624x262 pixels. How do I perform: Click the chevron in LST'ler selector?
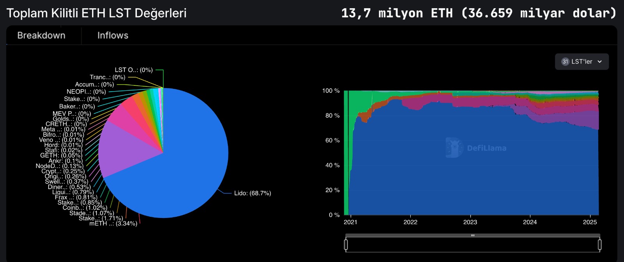click(600, 62)
